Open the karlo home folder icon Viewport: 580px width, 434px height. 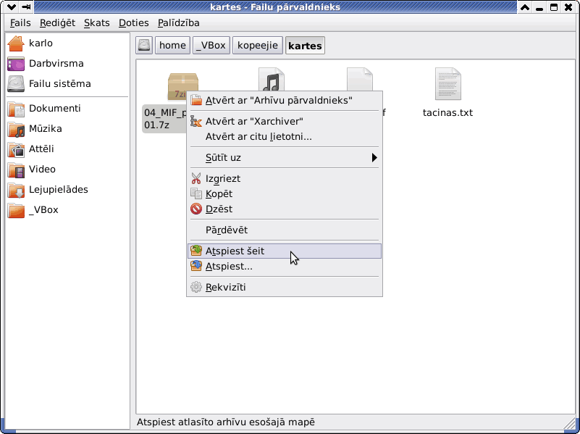click(x=16, y=43)
